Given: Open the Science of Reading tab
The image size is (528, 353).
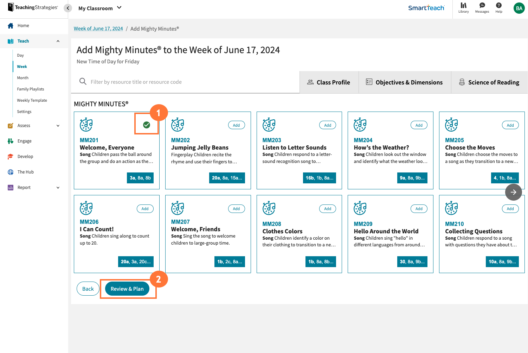Looking at the screenshot, I should tap(489, 82).
